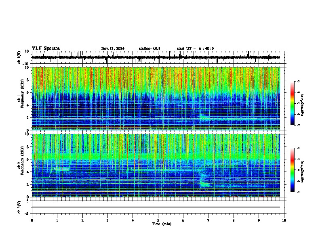Click the ch.1 spectrogram emission near 7 minutes
Image resolution: width=320 pixels, height=247 pixels.
[204, 117]
